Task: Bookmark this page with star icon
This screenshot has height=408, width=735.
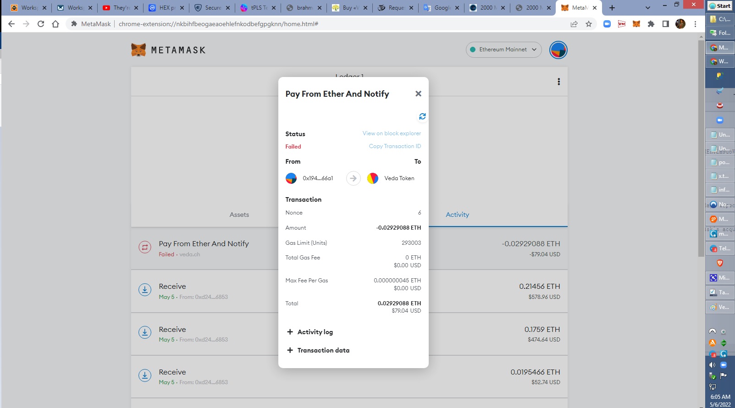Action: (x=589, y=24)
